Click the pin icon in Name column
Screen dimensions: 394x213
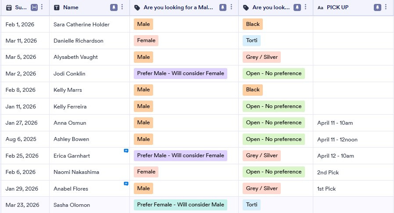coord(114,7)
